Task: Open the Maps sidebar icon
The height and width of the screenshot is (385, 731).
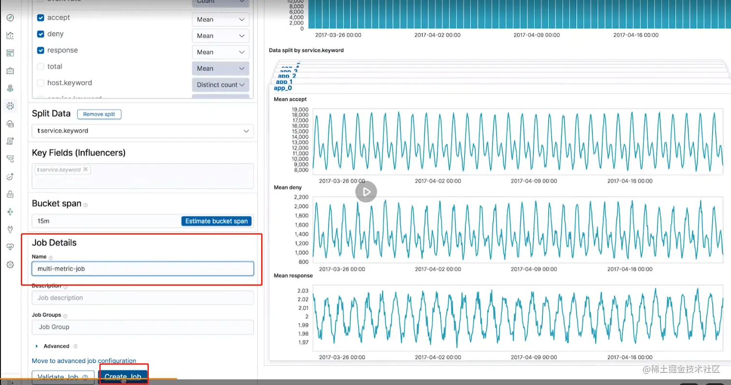Action: point(10,88)
